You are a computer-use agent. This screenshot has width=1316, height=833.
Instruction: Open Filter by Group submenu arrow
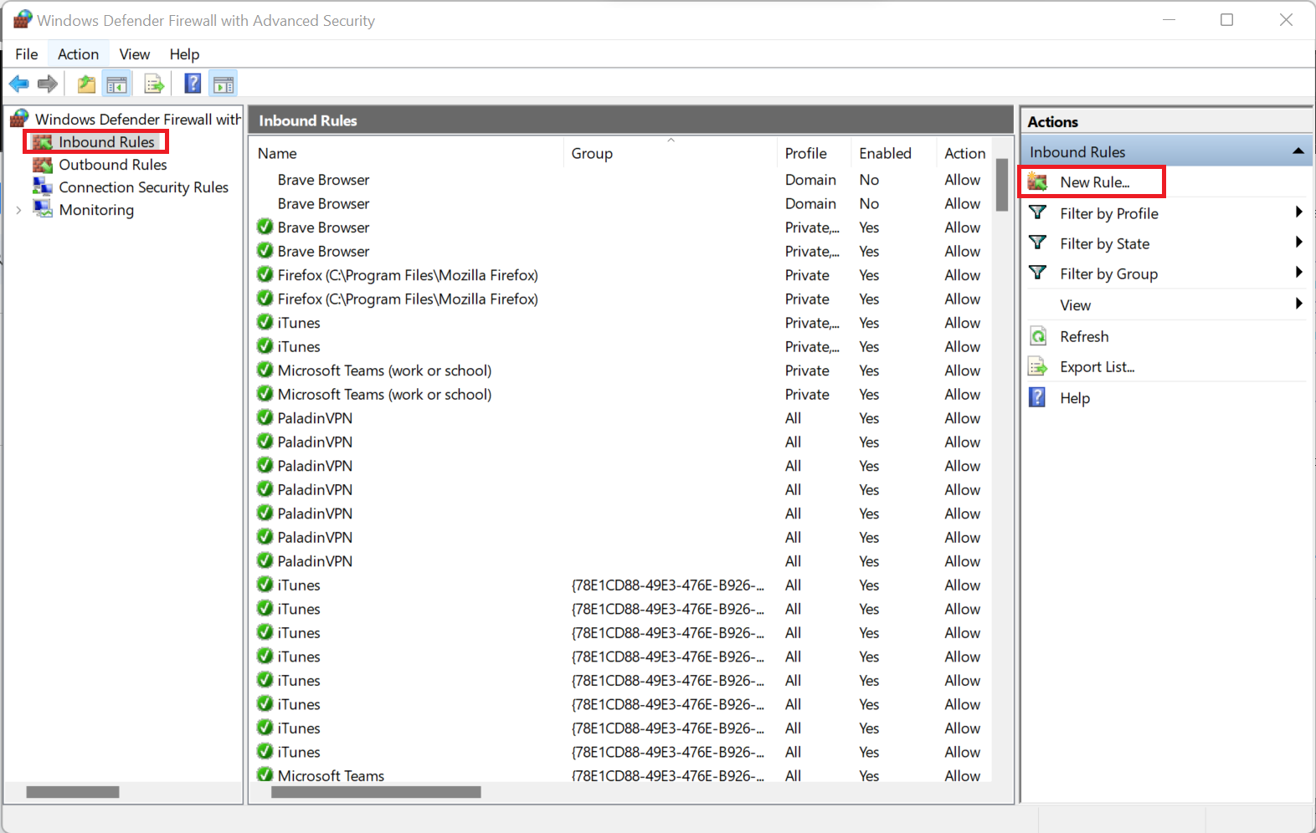pos(1298,273)
